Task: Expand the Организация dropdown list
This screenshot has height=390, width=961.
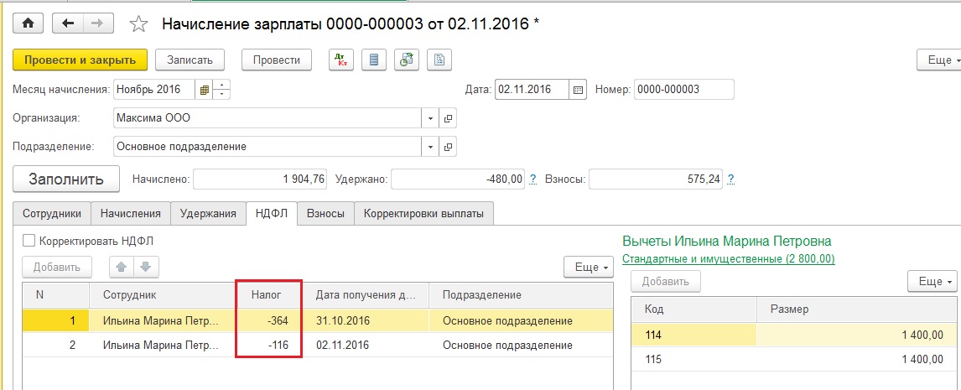Action: [x=430, y=118]
